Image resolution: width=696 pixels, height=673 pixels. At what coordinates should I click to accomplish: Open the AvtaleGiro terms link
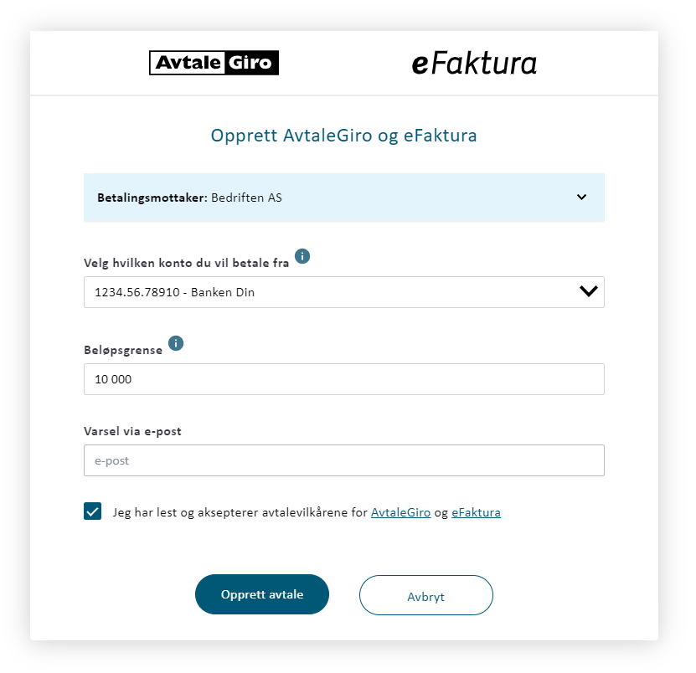(x=400, y=512)
